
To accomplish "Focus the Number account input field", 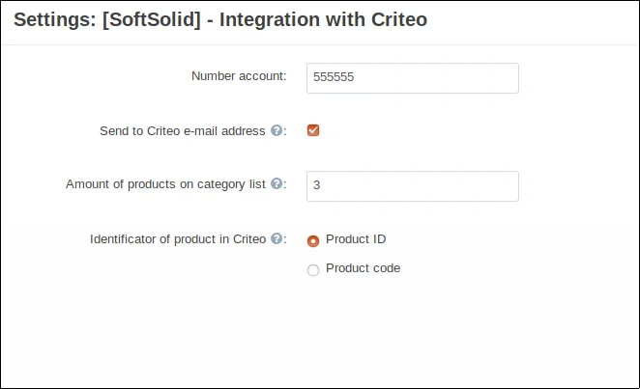I will pyautogui.click(x=412, y=78).
